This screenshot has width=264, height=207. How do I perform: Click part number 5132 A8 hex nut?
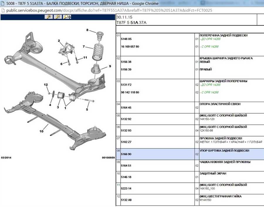pos(126,200)
